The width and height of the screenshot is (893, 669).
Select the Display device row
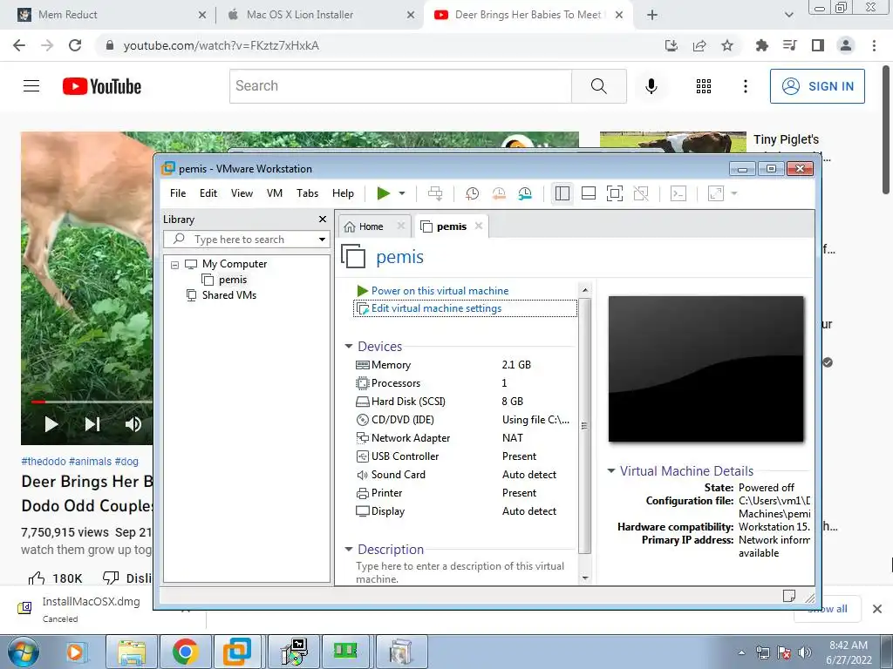(465, 510)
